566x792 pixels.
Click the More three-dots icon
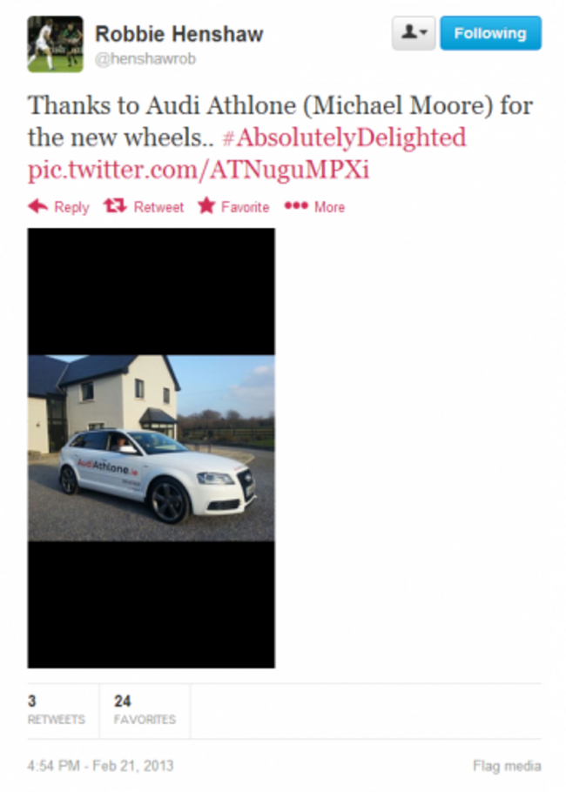coord(296,205)
